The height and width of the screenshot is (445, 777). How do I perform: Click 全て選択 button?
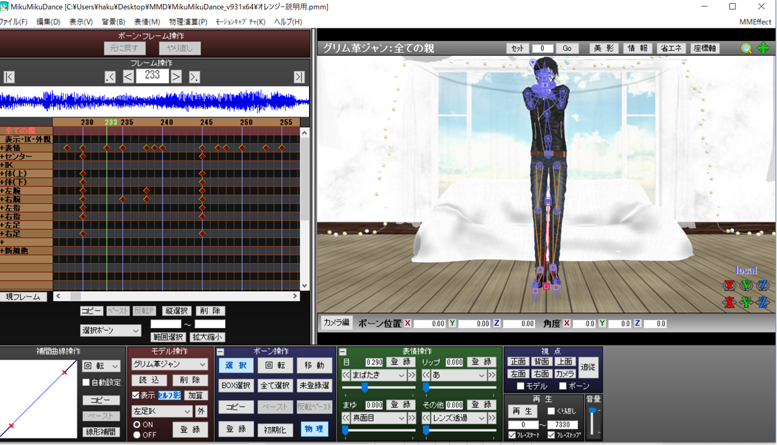(x=275, y=385)
